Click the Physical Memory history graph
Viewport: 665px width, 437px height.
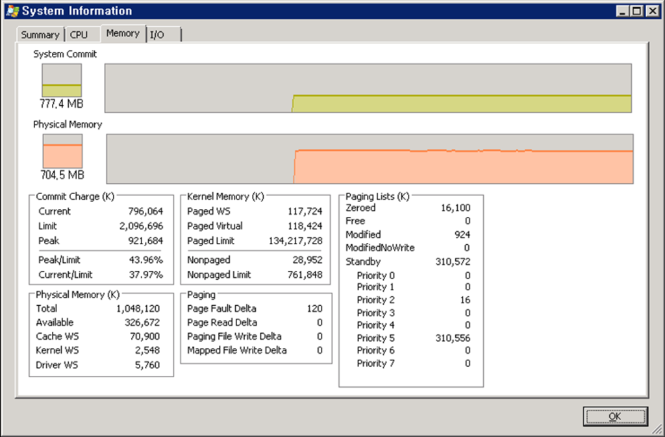(x=370, y=159)
